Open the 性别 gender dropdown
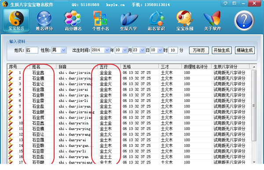 63,50
